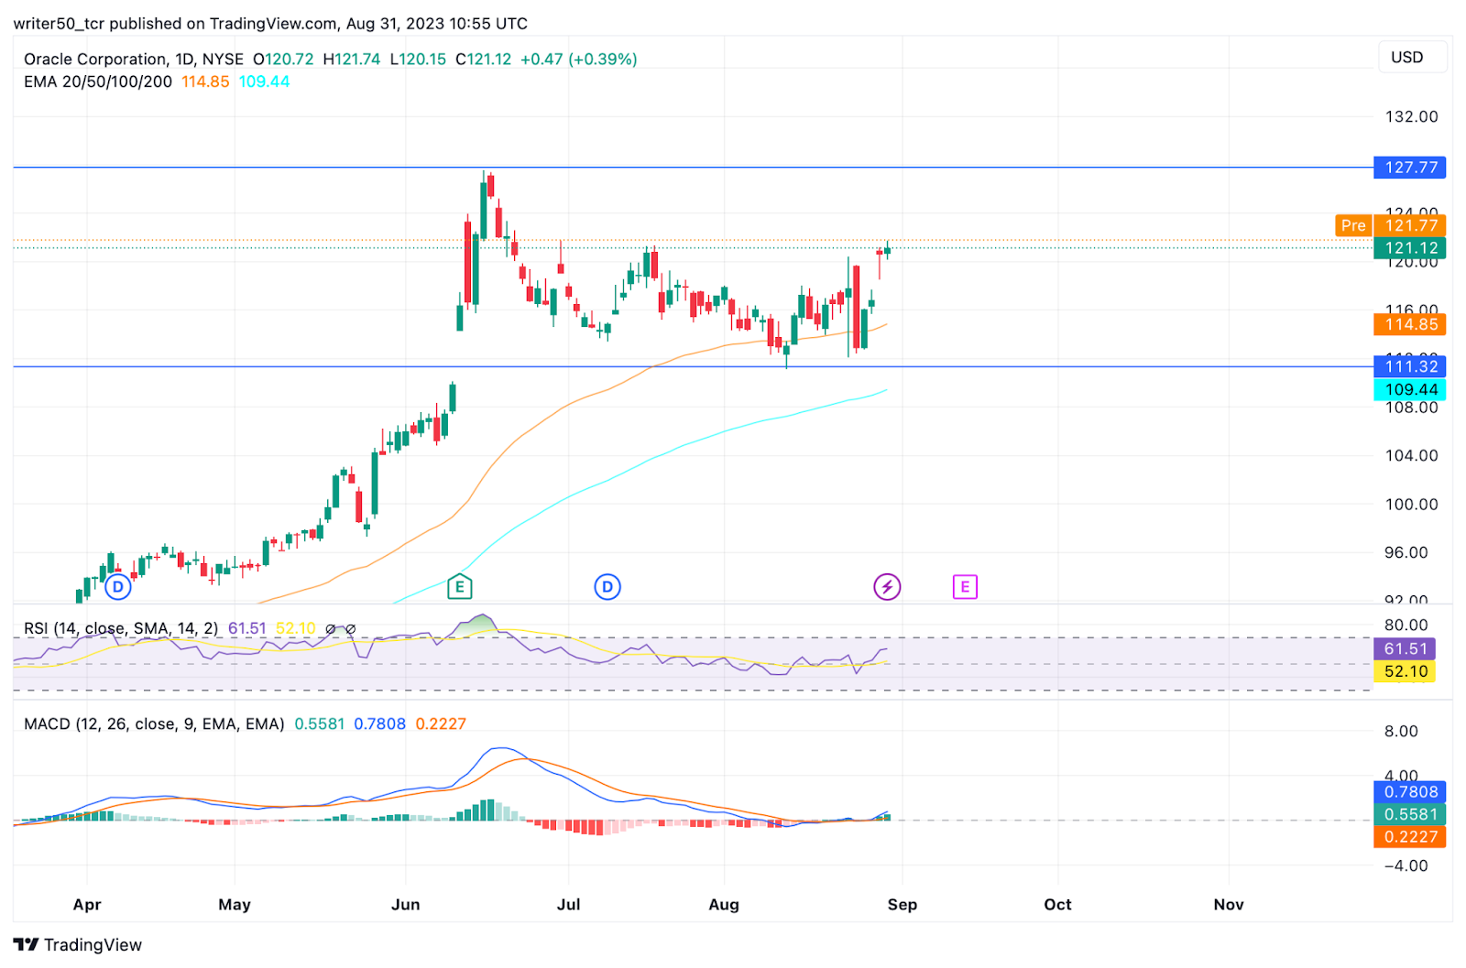Select the upper blue horizontal line at 127.77

click(693, 168)
